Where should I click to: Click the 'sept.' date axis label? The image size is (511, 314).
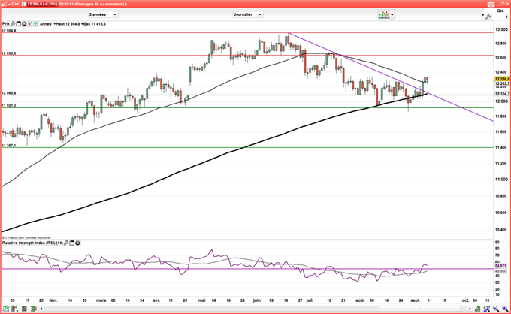(x=415, y=300)
